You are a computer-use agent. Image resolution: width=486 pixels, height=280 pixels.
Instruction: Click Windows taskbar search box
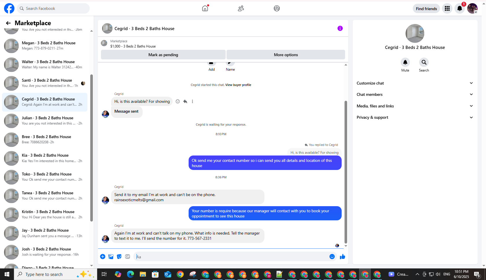[x=56, y=274]
